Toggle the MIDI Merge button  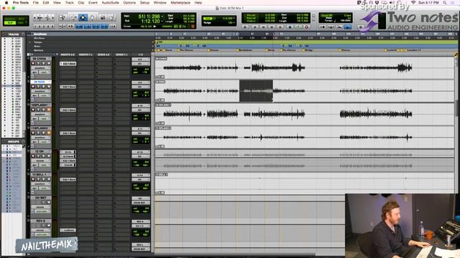coord(339,27)
